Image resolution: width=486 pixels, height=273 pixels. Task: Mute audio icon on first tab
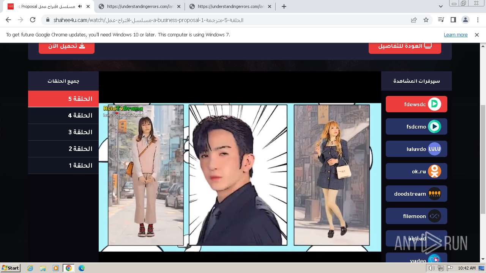click(x=80, y=6)
